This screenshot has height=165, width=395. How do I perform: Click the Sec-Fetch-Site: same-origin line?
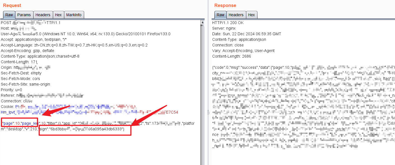tap(25, 84)
